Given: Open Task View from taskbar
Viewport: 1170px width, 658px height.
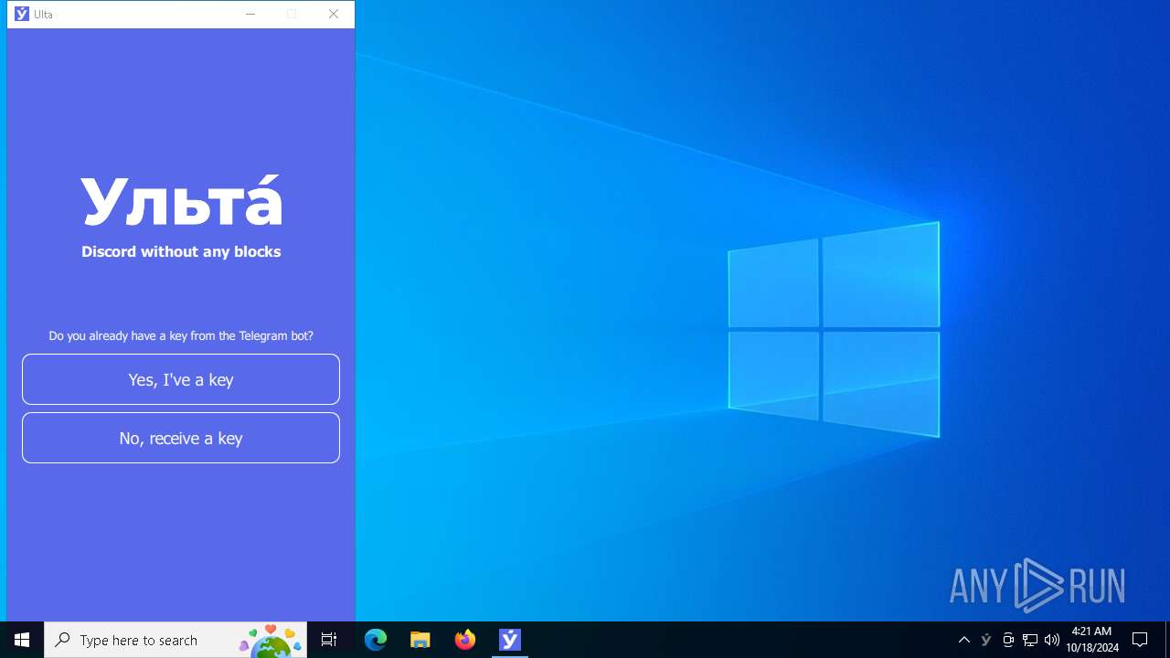Looking at the screenshot, I should click(329, 640).
